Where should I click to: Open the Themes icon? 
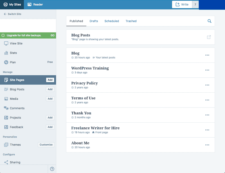click(x=6, y=145)
